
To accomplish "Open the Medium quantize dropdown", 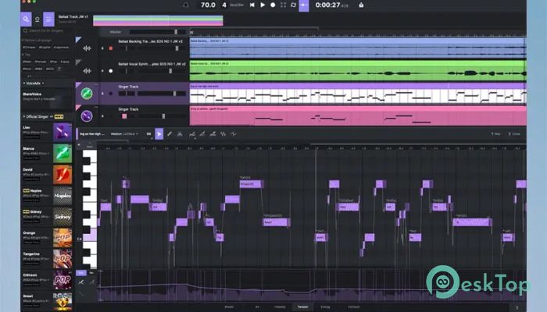I will [x=124, y=134].
